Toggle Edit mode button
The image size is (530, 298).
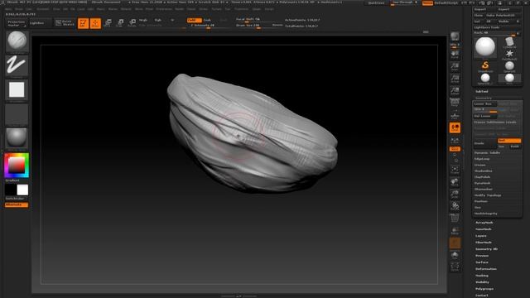[83, 23]
